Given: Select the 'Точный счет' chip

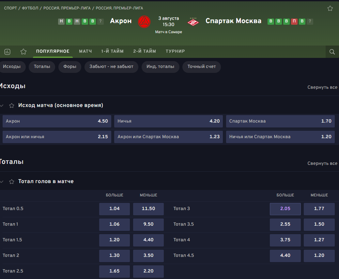Looking at the screenshot, I should 202,67.
